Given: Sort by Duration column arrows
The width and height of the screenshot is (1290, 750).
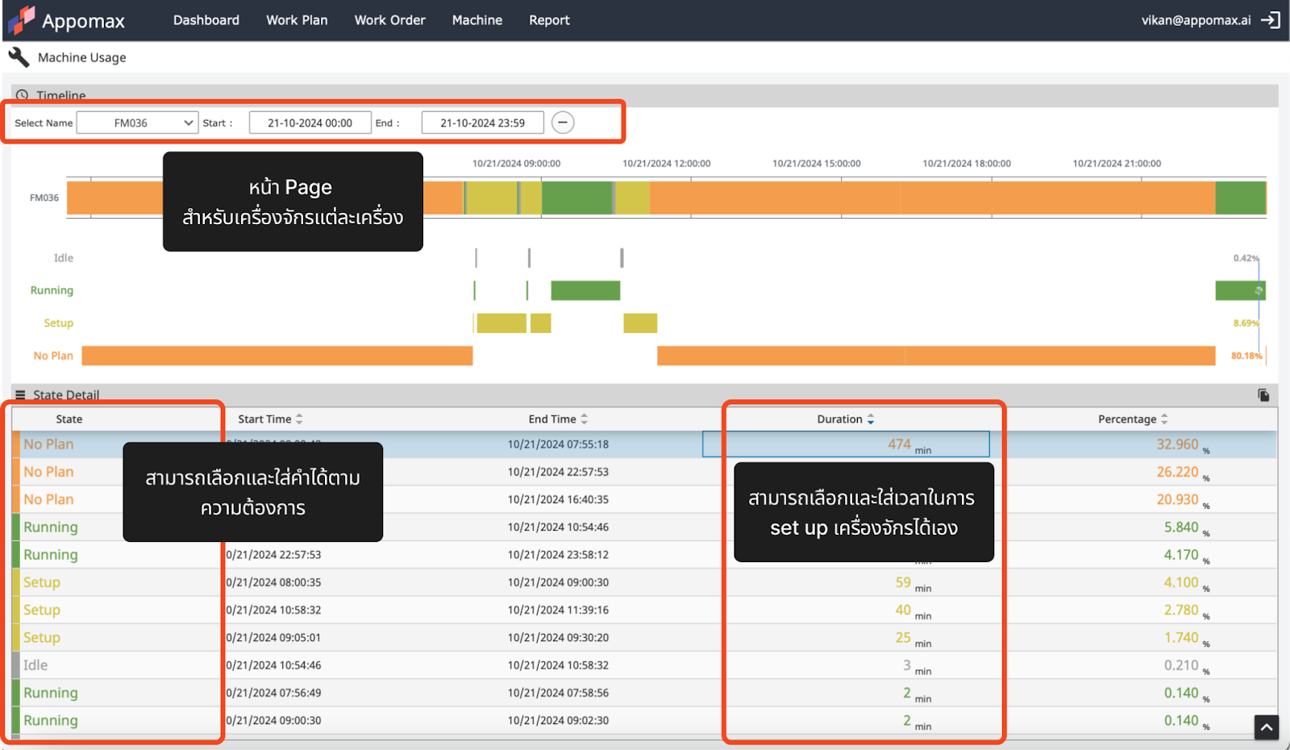Looking at the screenshot, I should pos(870,419).
